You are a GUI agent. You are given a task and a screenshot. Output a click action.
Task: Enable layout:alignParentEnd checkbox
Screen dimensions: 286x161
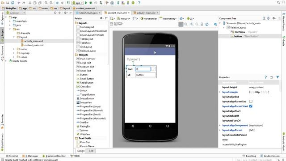tap(251, 102)
